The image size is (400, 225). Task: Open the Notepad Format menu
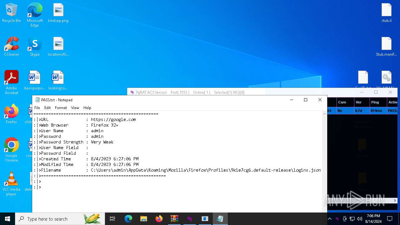[61, 107]
